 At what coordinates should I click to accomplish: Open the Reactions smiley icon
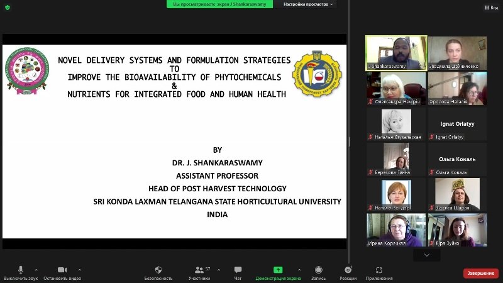348,270
